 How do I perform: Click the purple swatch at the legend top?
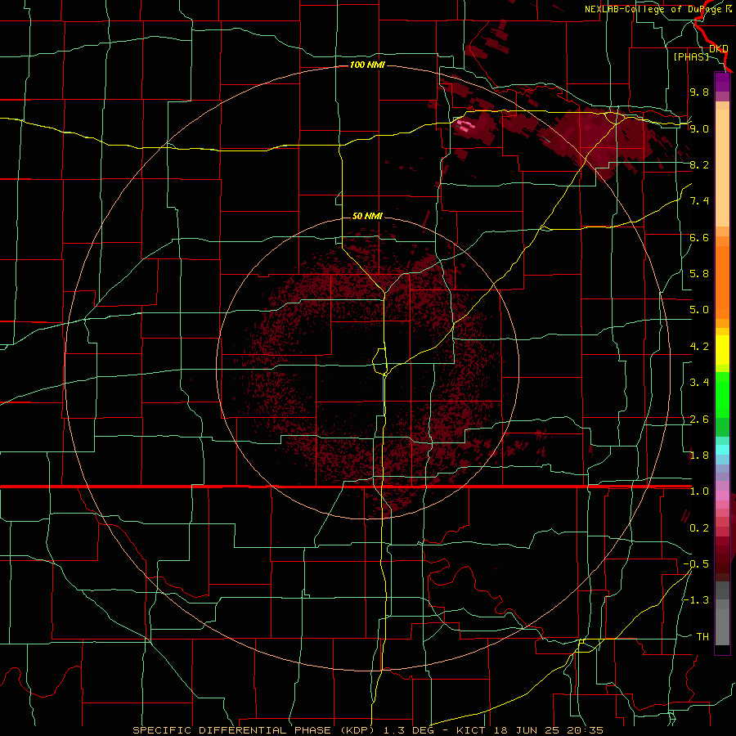722,82
